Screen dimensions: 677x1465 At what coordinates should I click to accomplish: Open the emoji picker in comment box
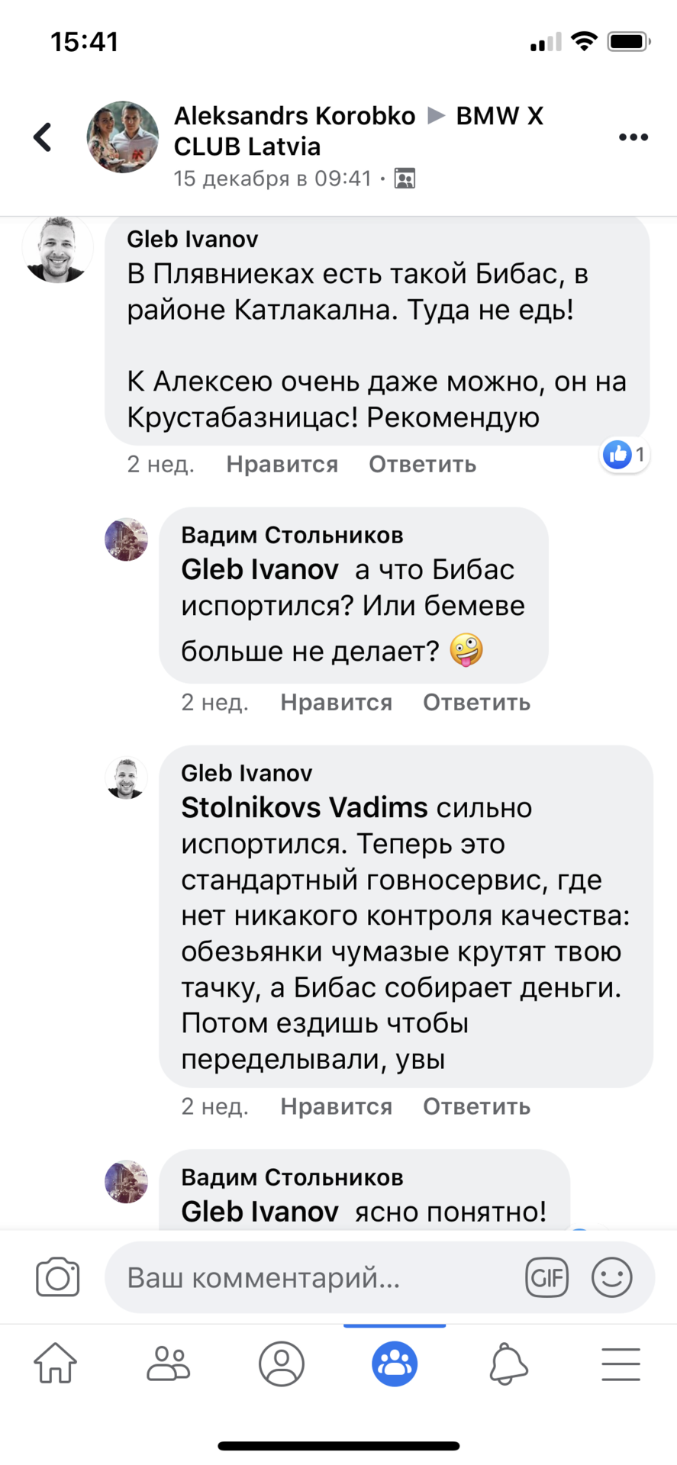611,1277
